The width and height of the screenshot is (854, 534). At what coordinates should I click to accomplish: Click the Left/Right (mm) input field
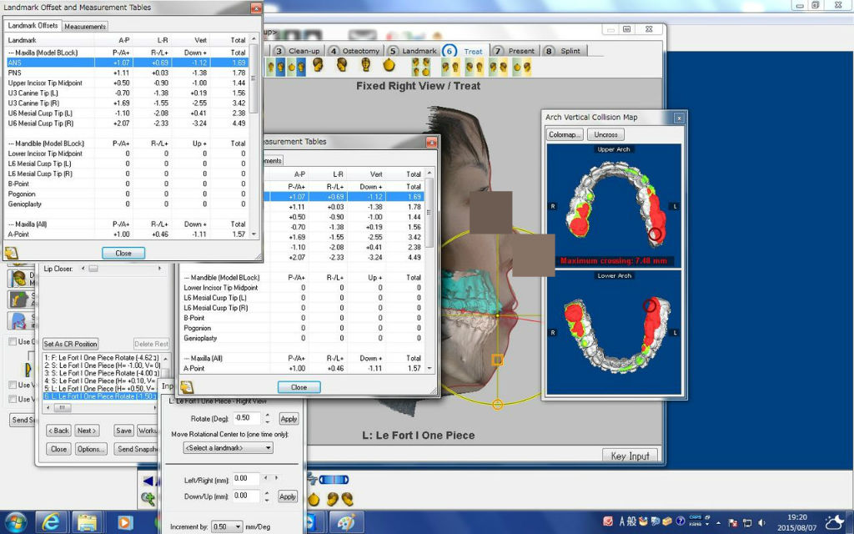(x=246, y=478)
